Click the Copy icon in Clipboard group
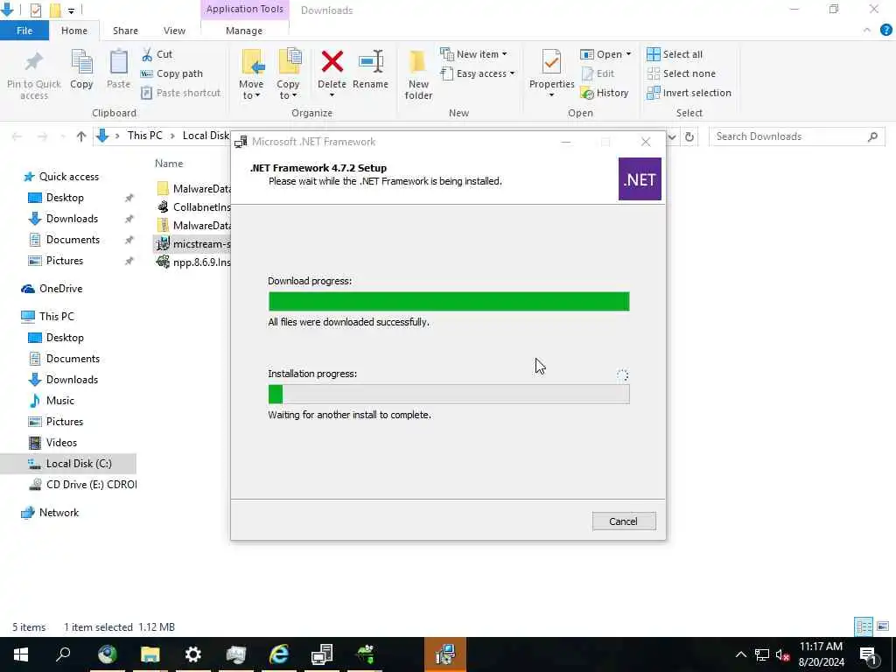Viewport: 896px width, 672px height. coord(81,63)
